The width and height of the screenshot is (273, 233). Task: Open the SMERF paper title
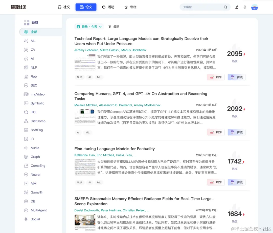pyautogui.click(x=144, y=201)
